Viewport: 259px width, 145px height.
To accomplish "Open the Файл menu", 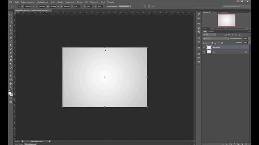I will tap(17, 2).
